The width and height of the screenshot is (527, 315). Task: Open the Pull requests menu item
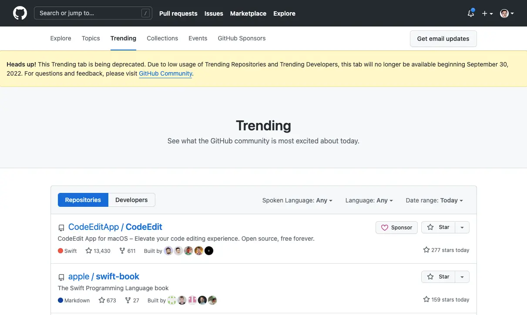pos(178,13)
